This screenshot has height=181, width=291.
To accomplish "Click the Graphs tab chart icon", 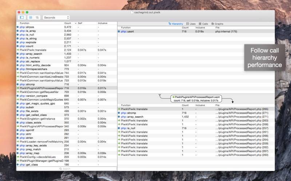I will click(x=212, y=24).
